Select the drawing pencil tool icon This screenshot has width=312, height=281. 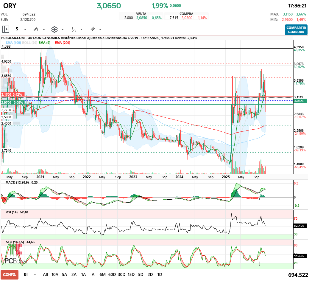point(92,29)
